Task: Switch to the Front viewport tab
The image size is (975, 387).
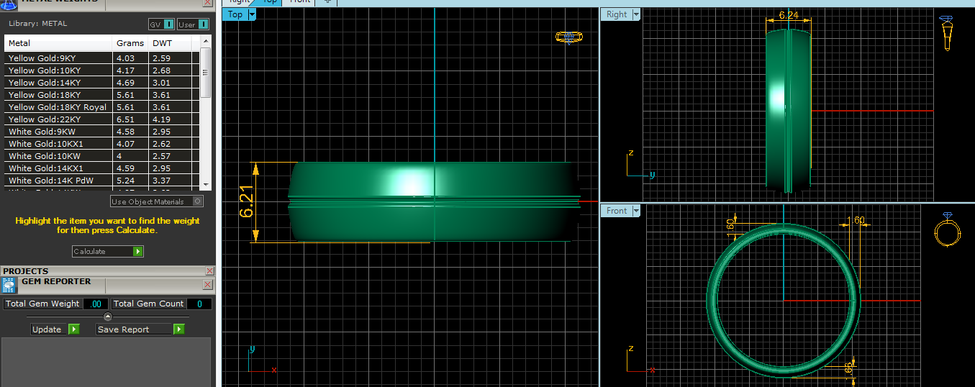Action: point(301,1)
